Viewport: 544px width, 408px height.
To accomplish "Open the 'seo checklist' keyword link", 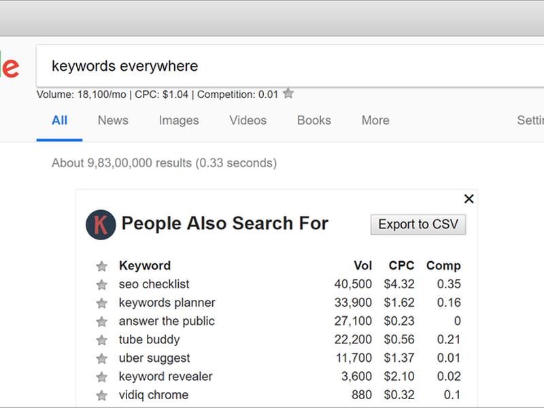I will tap(154, 284).
